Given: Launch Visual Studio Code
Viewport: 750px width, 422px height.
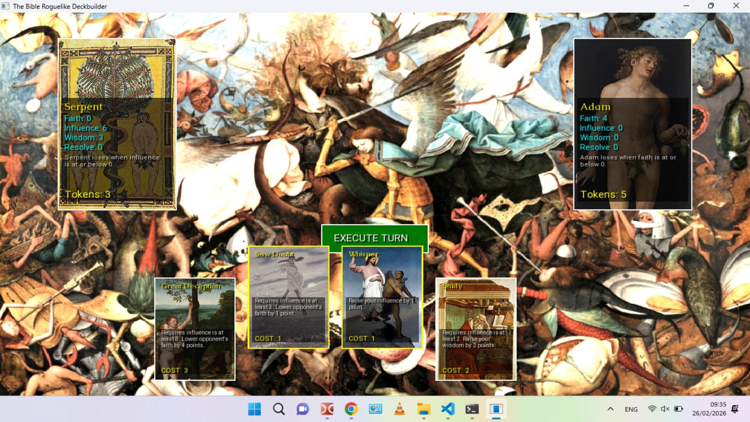Looking at the screenshot, I should 448,409.
